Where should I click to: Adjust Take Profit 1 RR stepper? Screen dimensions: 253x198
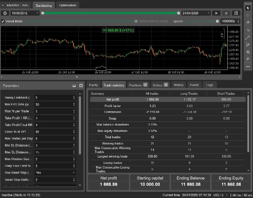pos(74,118)
